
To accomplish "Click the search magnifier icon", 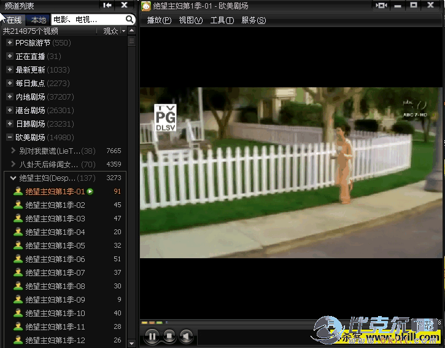I will click(x=130, y=20).
